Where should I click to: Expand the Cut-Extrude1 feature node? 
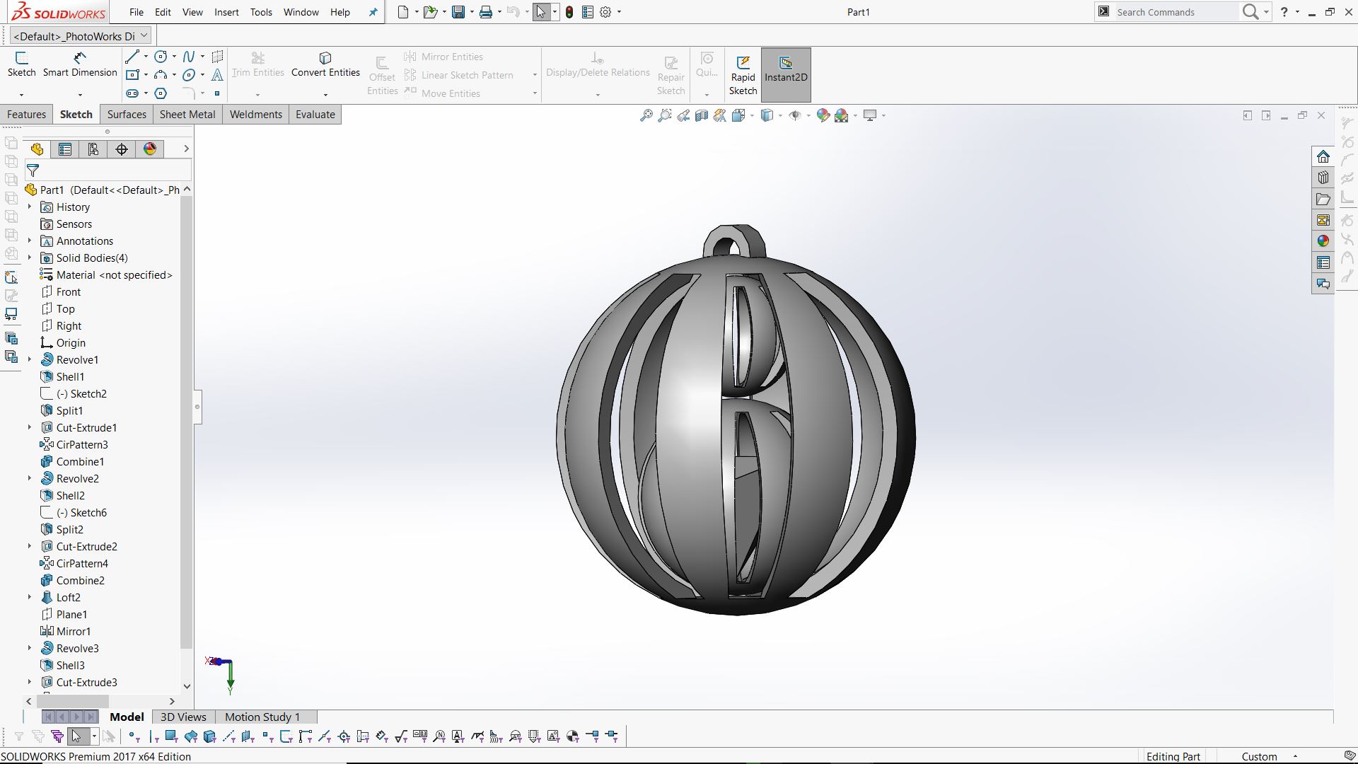pyautogui.click(x=30, y=427)
